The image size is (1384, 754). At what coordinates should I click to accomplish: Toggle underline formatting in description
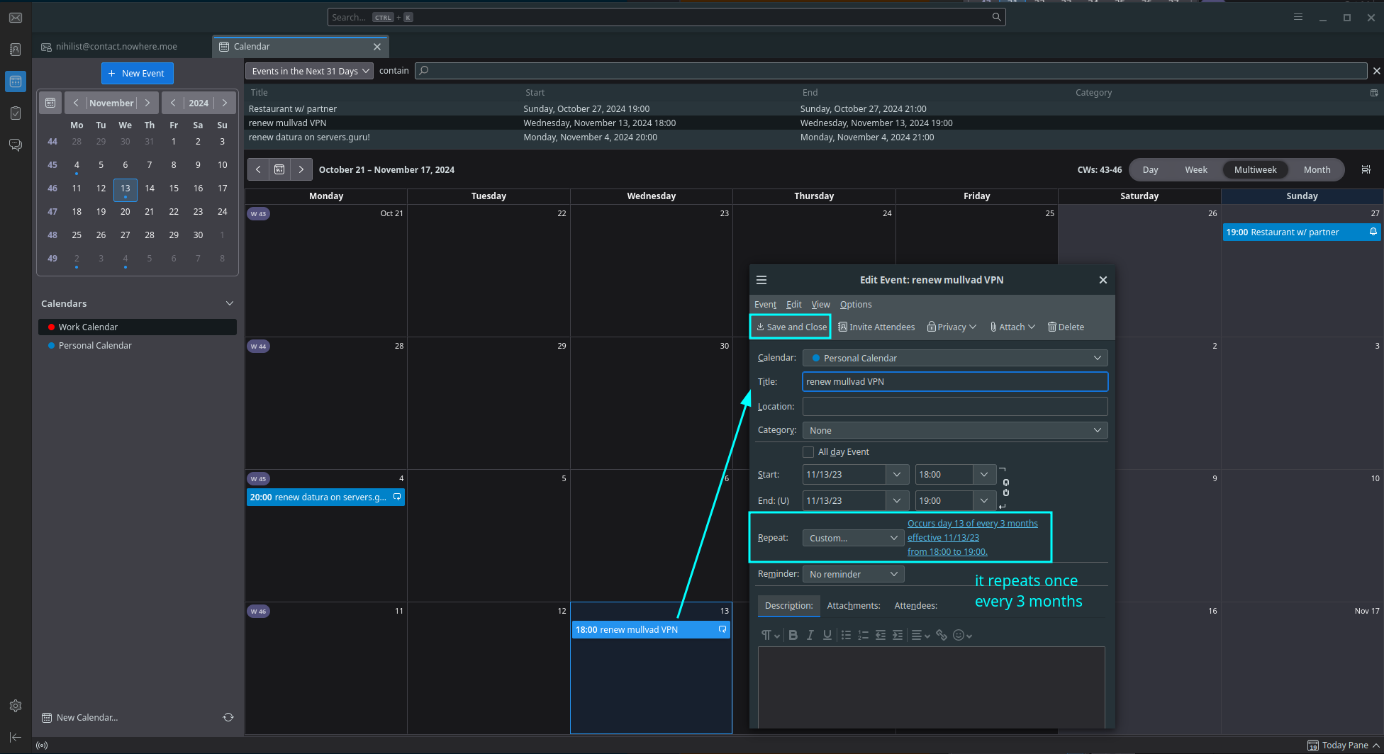[827, 635]
